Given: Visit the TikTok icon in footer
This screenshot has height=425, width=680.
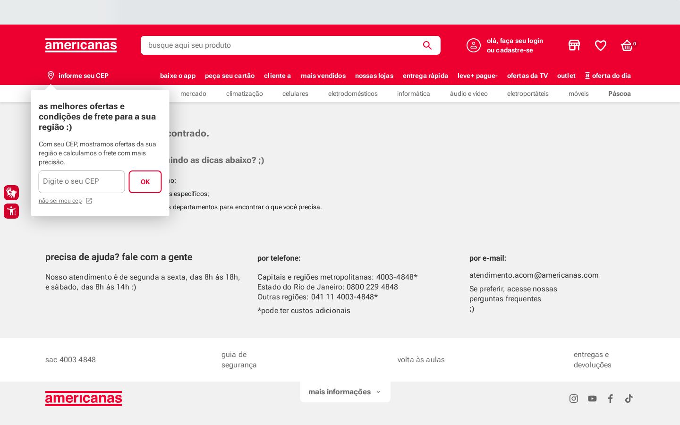Looking at the screenshot, I should point(629,399).
